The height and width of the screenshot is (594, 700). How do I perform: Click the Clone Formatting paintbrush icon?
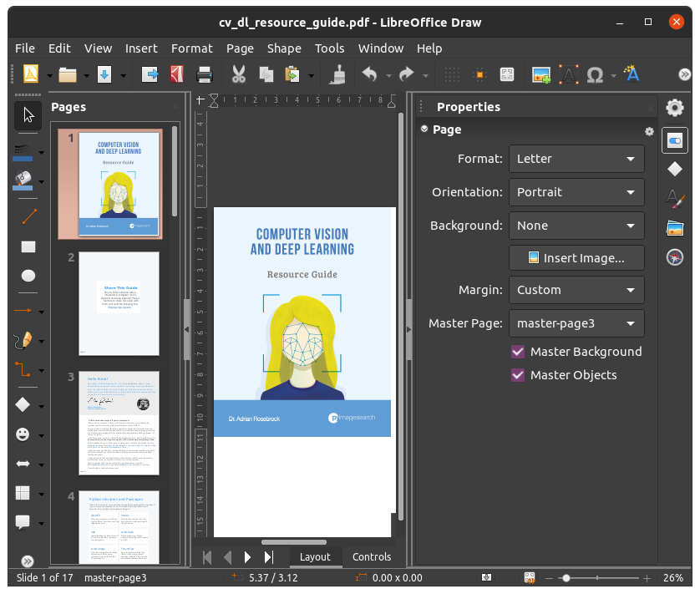coord(338,74)
